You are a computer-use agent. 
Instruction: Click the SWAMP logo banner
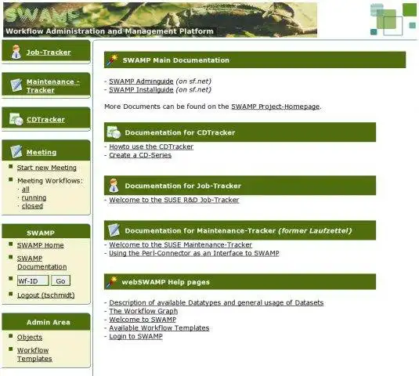(160, 20)
